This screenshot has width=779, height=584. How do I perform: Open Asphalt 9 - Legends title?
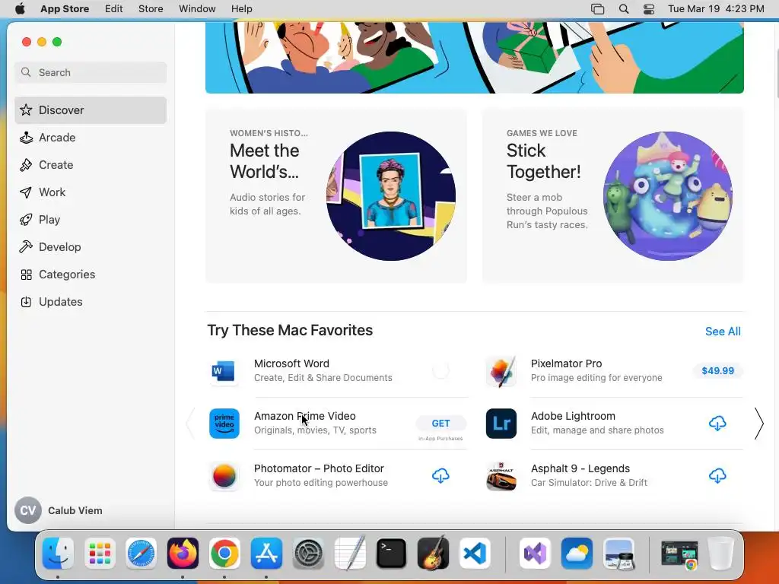pos(580,468)
